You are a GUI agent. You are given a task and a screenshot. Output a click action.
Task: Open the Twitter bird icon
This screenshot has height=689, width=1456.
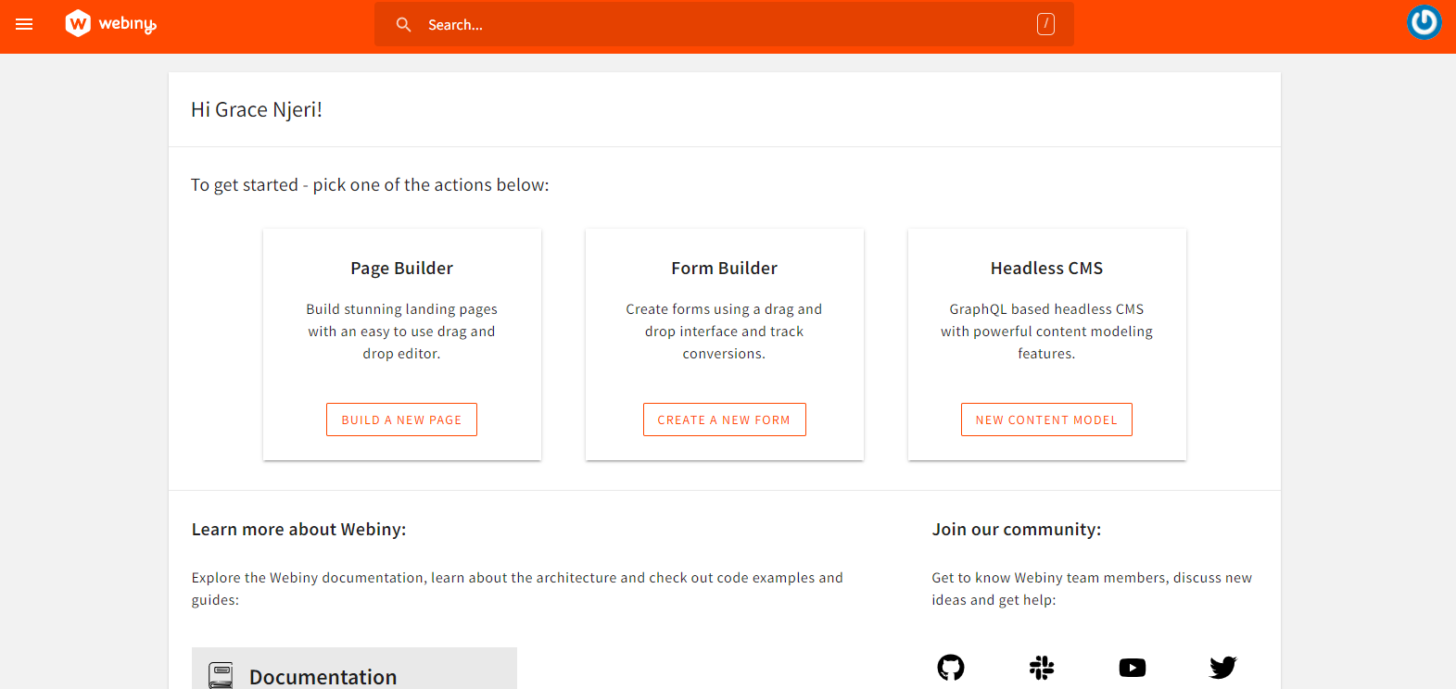[1222, 667]
